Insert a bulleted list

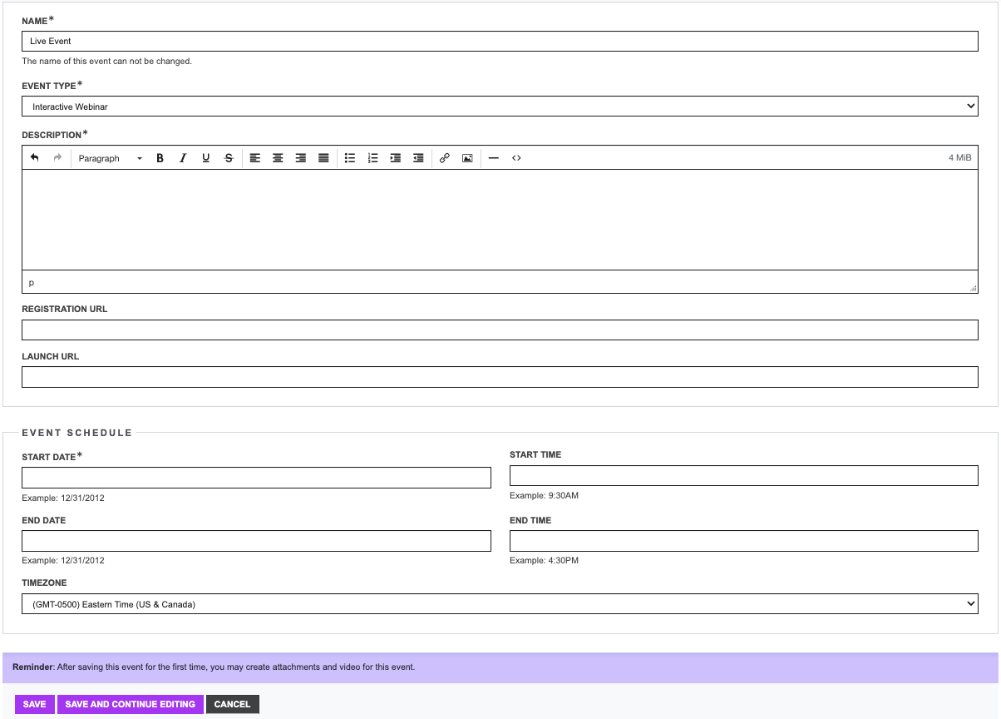point(350,158)
